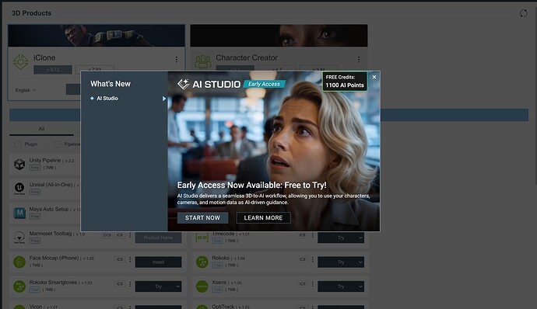Click the Timecode plugin icon
The width and height of the screenshot is (537, 309).
click(x=202, y=238)
